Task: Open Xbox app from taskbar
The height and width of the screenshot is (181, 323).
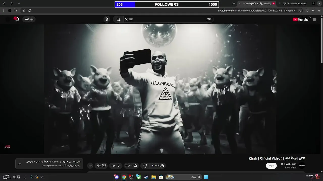Action: 139,177
